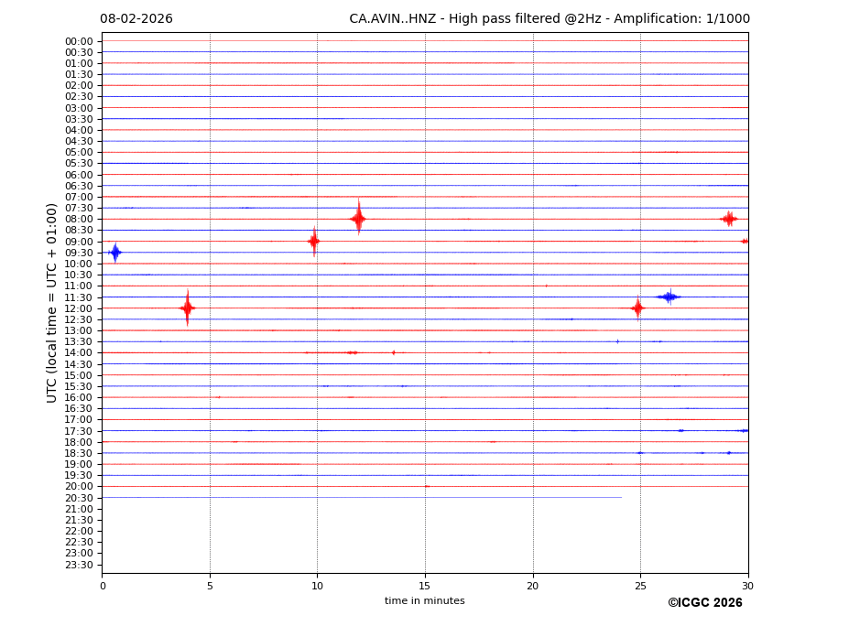Click the small blue spike on the 13:30 trace

(x=617, y=341)
